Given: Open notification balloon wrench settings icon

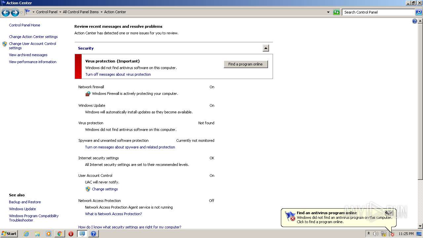Looking at the screenshot, I should coord(387,213).
